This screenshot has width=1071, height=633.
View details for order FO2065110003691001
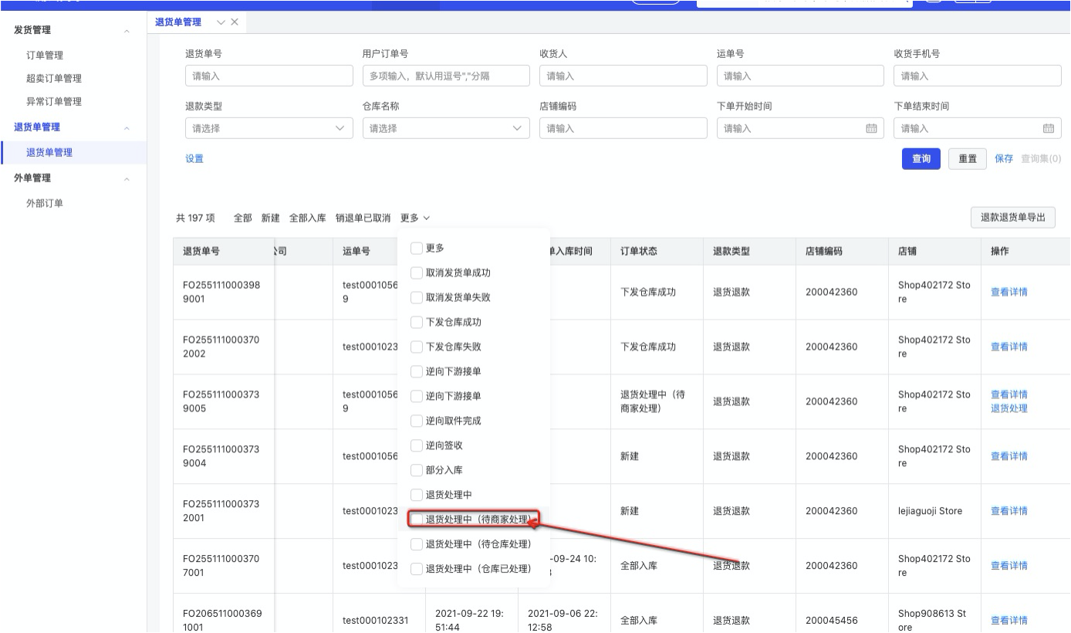[1009, 621]
